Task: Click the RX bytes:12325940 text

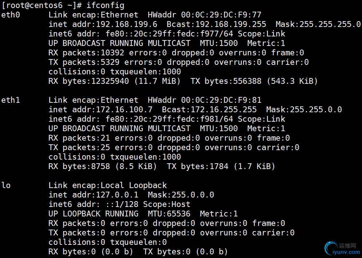Action: pos(88,81)
